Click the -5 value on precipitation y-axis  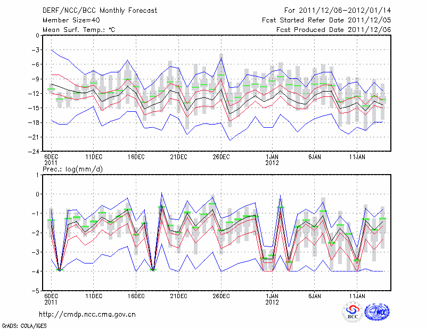tap(36, 291)
